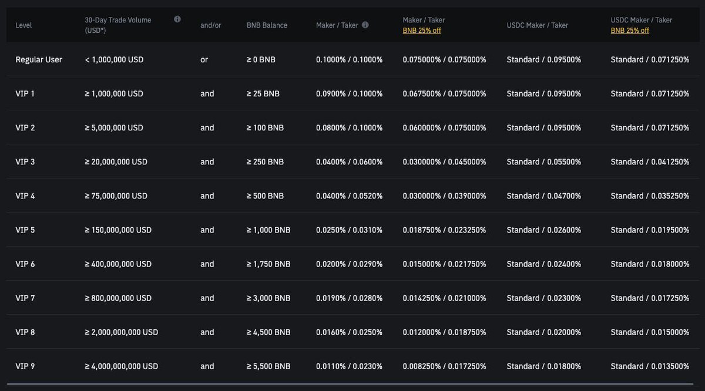Click the '≥ 500 BNB' balance cell
705x391 pixels.
click(266, 195)
